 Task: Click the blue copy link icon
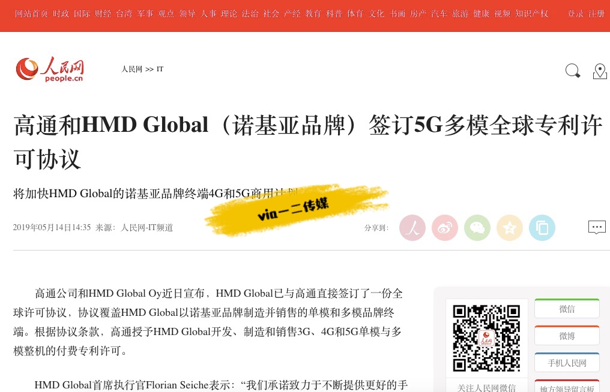pos(542,228)
